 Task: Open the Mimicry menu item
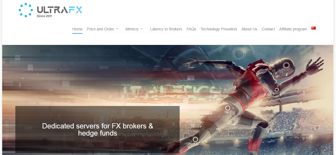click(x=132, y=29)
